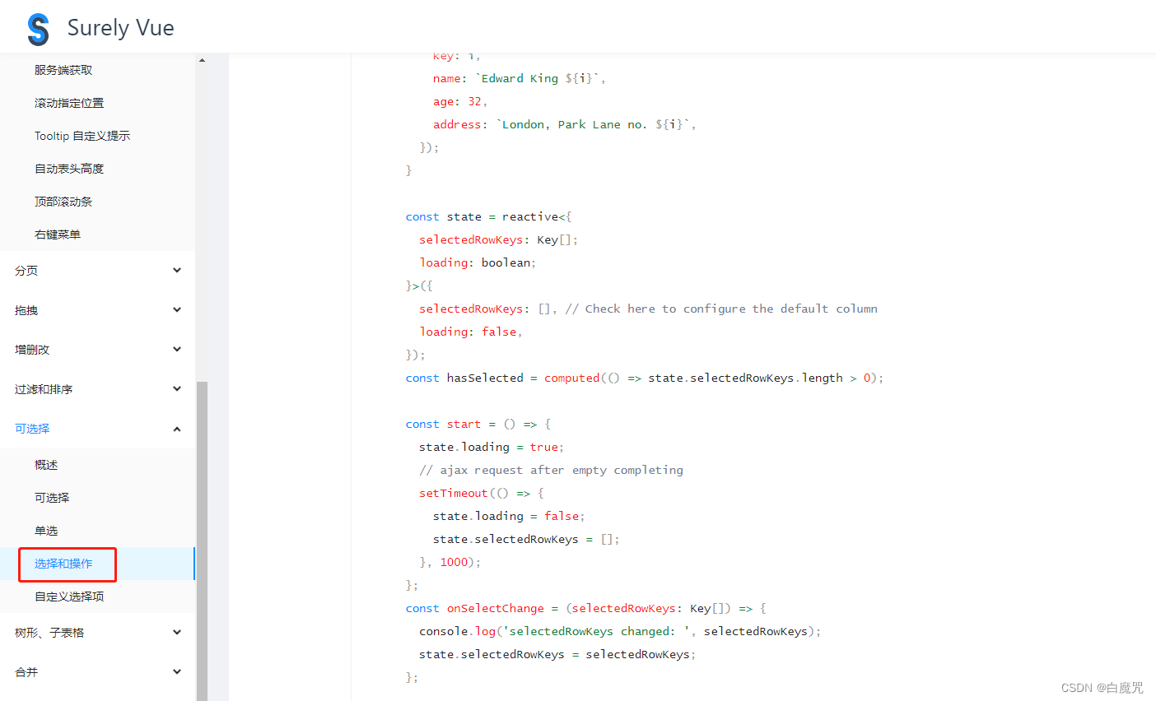Click the 'const hasSelected' code line
The height and width of the screenshot is (701, 1156).
pyautogui.click(x=645, y=378)
